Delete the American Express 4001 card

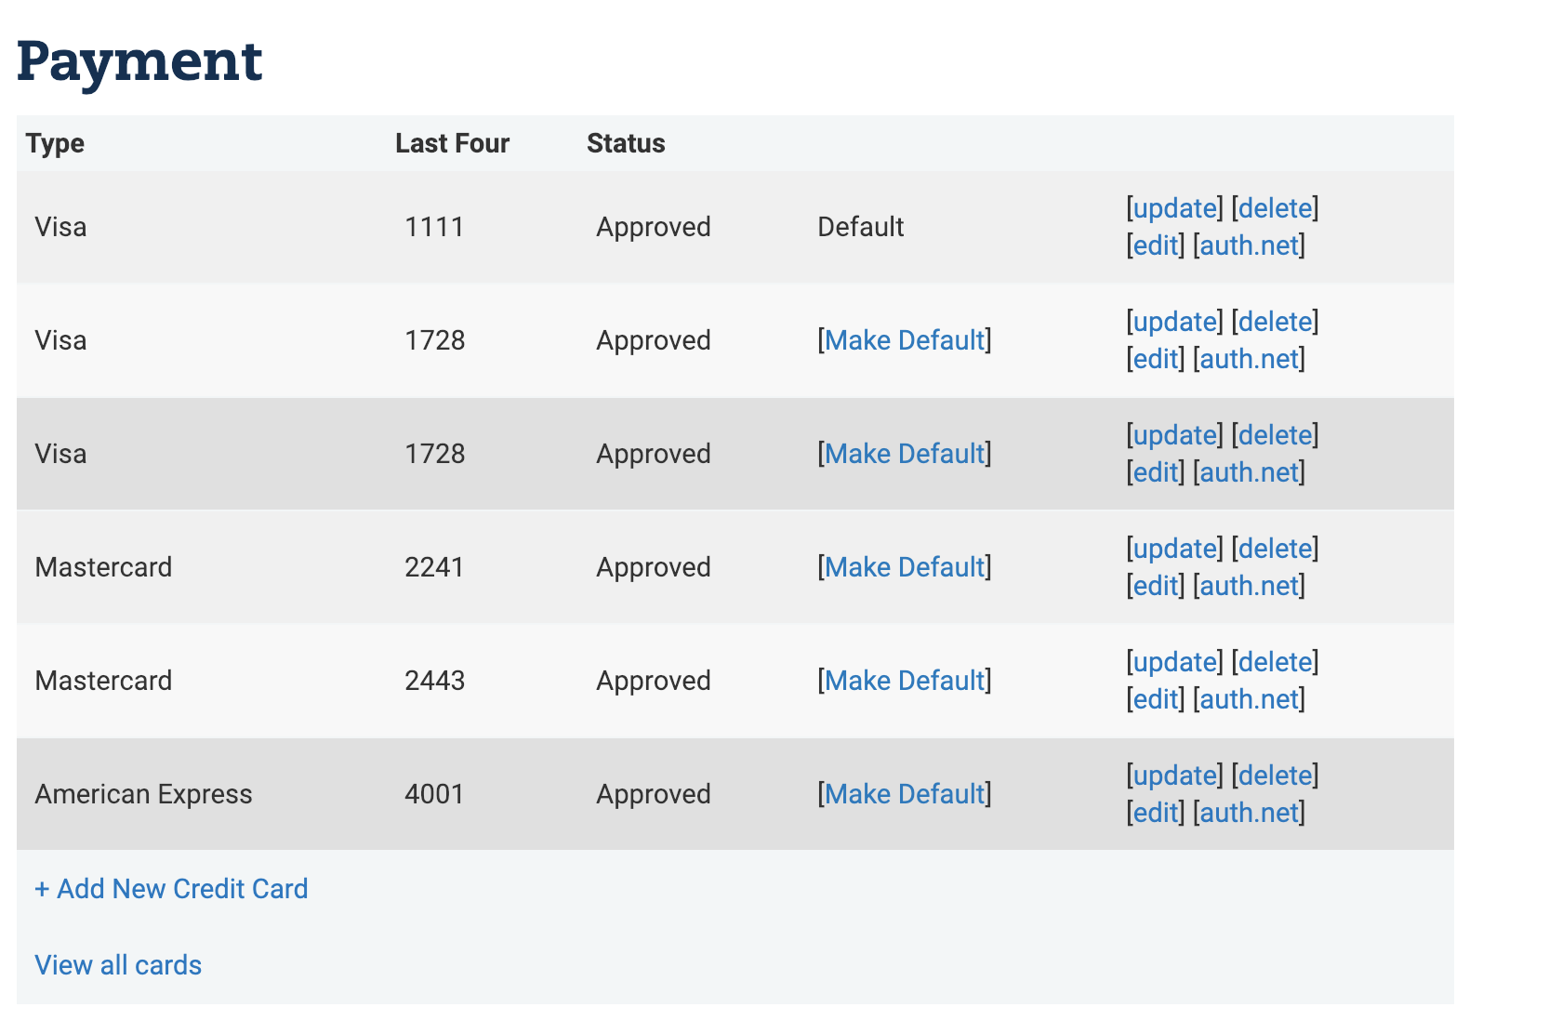point(1275,775)
